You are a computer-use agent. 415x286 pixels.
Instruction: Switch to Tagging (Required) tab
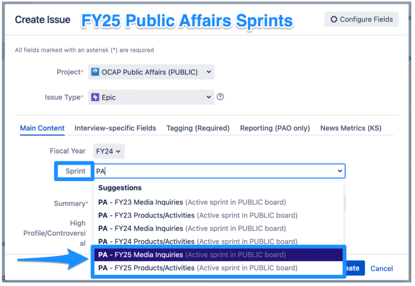coord(198,128)
